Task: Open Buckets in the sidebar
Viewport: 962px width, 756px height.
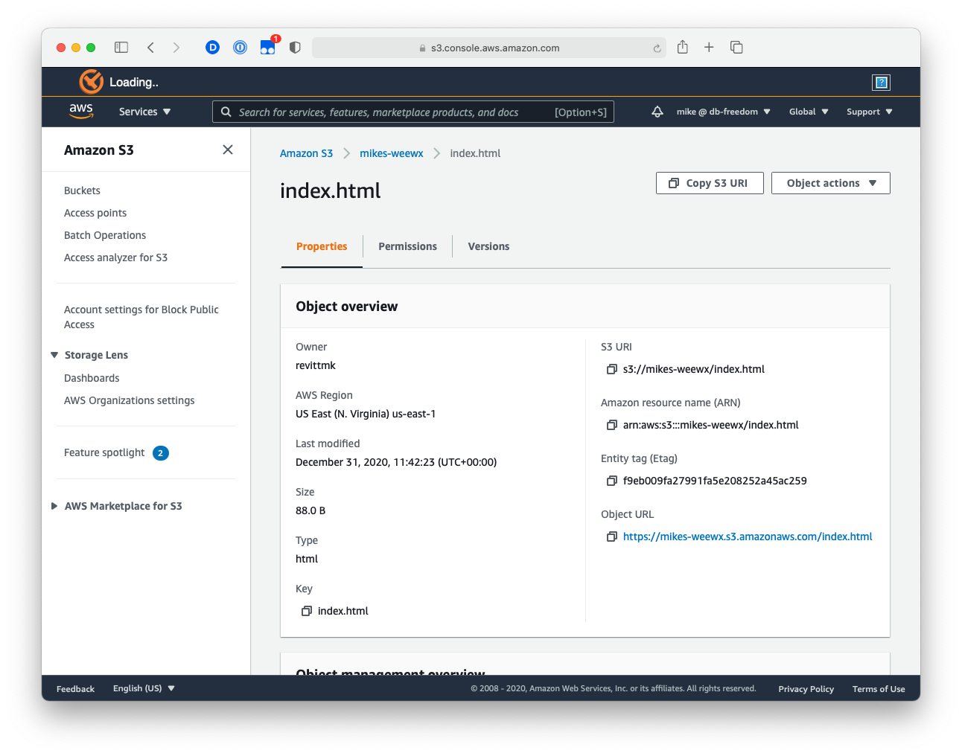Action: pyautogui.click(x=82, y=190)
